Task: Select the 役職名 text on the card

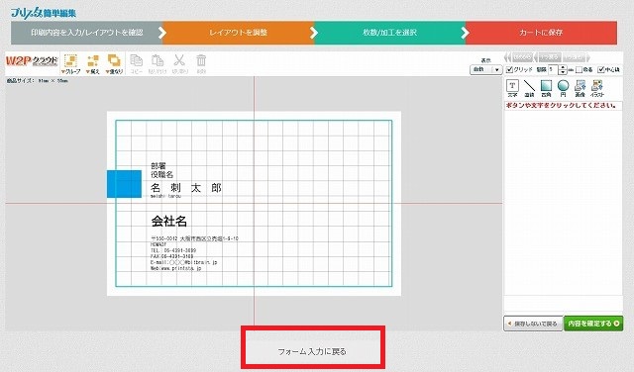Action: pyautogui.click(x=161, y=174)
